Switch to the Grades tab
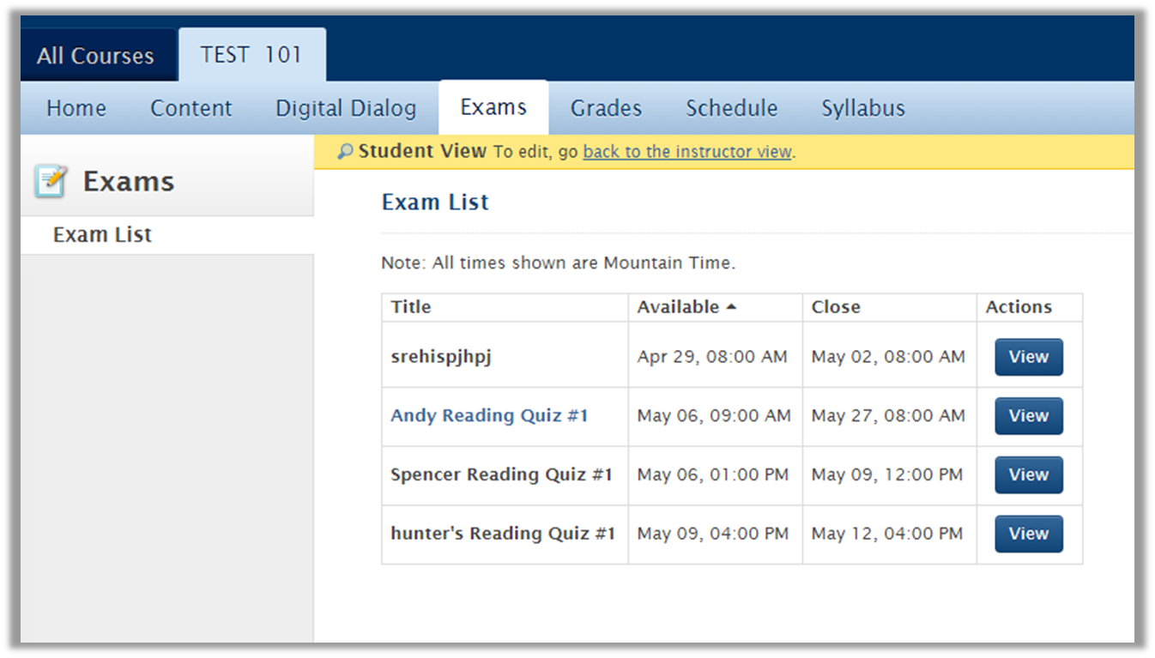This screenshot has height=658, width=1155. click(x=605, y=107)
